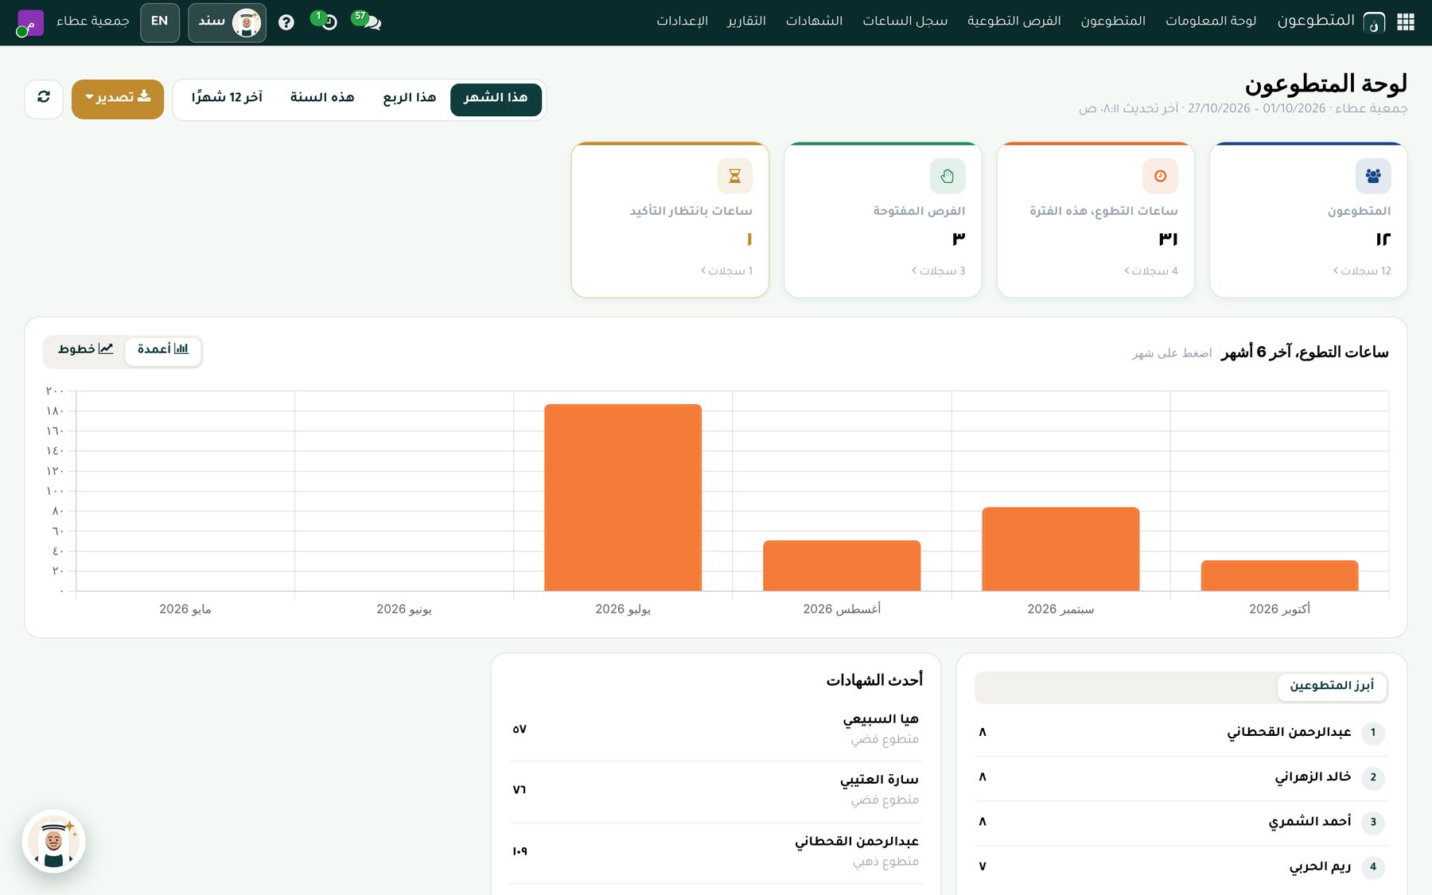Open the لوحة المعلومات menu
Image resolution: width=1432 pixels, height=895 pixels.
[1211, 21]
